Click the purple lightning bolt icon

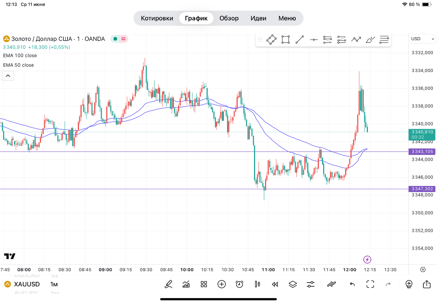pyautogui.click(x=367, y=260)
